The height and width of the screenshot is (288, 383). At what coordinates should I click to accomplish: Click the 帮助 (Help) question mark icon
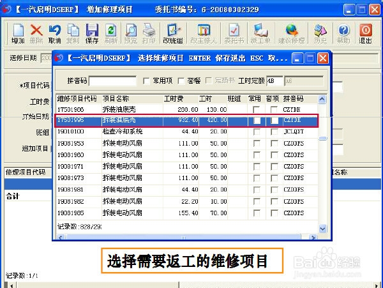tap(343, 33)
